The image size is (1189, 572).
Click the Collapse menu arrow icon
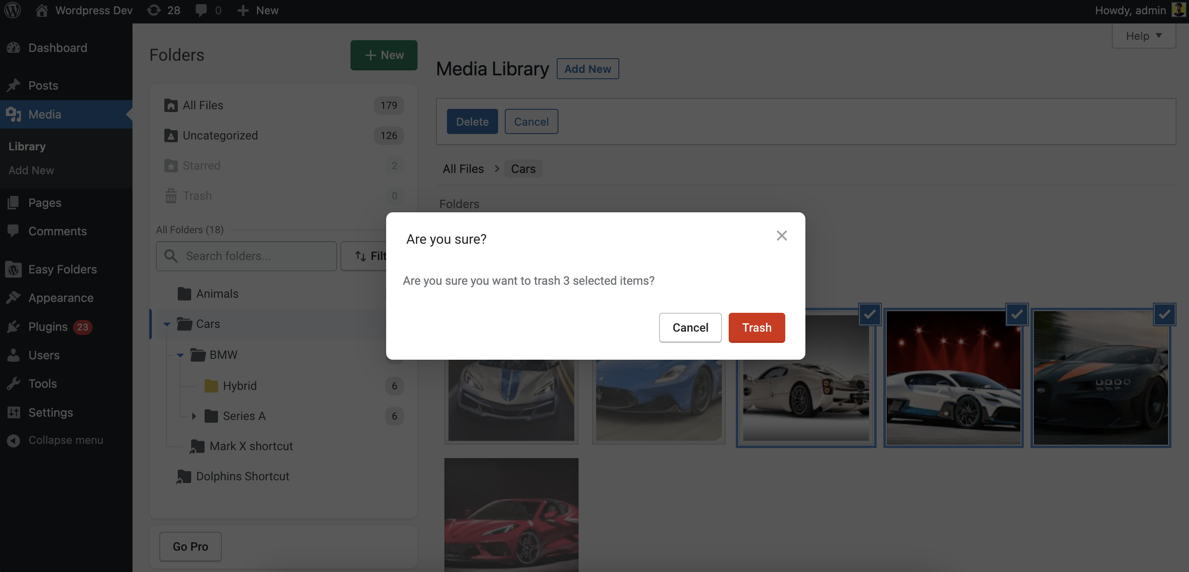point(14,440)
